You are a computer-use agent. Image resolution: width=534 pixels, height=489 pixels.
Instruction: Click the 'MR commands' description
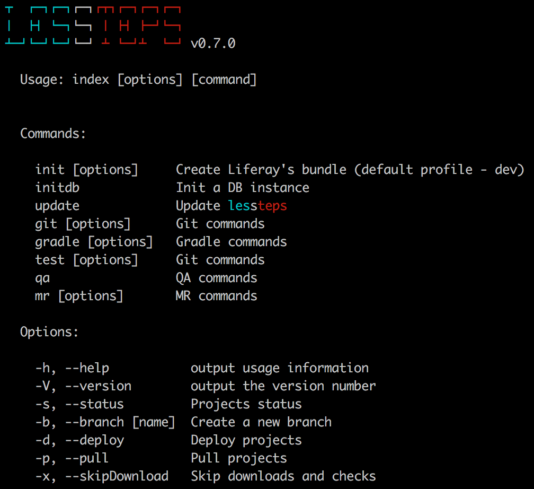[216, 296]
